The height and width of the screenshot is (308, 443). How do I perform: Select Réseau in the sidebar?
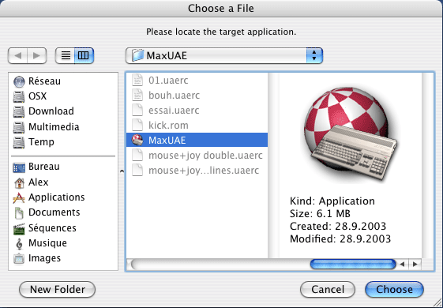click(x=44, y=81)
